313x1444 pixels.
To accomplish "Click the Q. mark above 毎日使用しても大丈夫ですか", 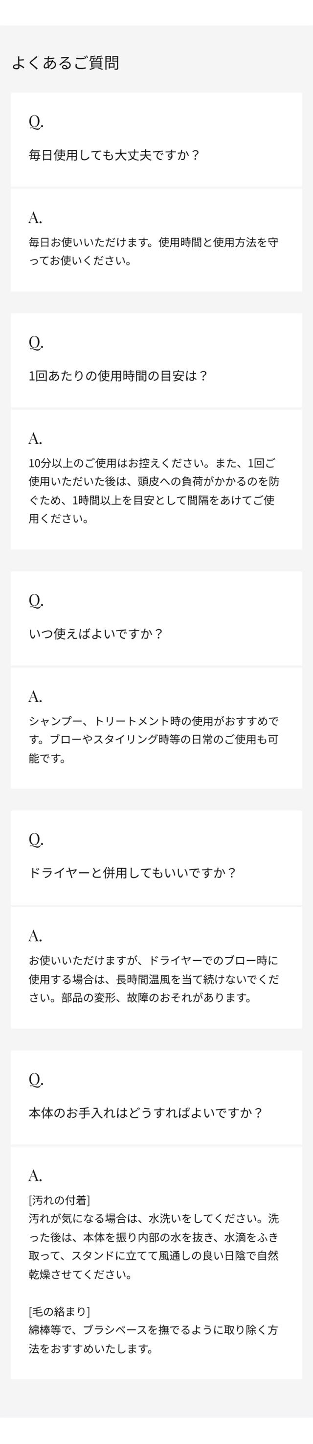I will tap(36, 121).
